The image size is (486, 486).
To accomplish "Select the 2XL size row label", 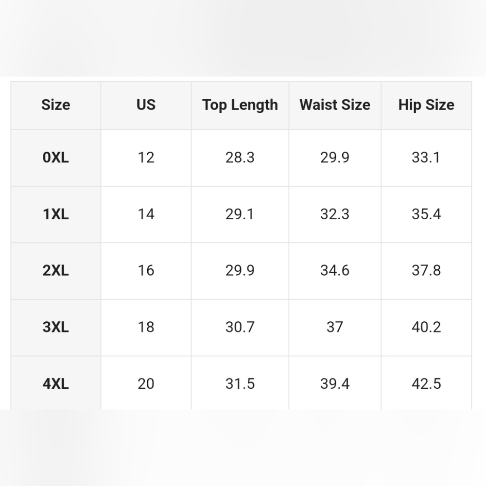I will (56, 271).
